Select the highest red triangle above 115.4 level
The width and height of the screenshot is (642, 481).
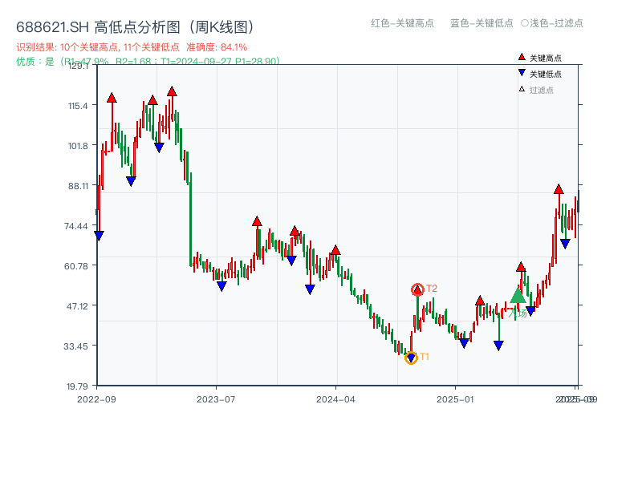click(x=173, y=91)
